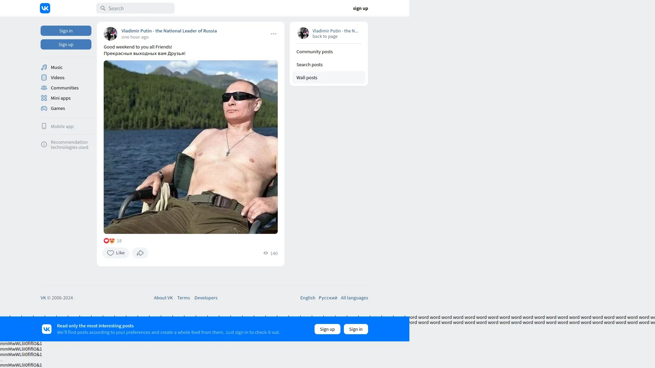Click the post author avatar
The width and height of the screenshot is (655, 368).
pyautogui.click(x=111, y=34)
